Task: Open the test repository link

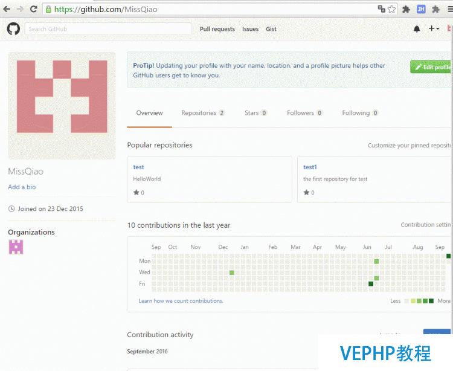Action: pos(138,167)
